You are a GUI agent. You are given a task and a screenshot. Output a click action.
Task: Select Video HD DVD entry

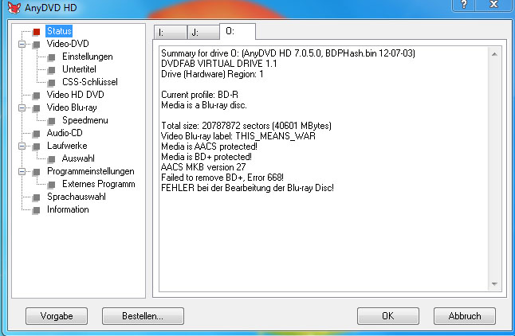click(75, 95)
